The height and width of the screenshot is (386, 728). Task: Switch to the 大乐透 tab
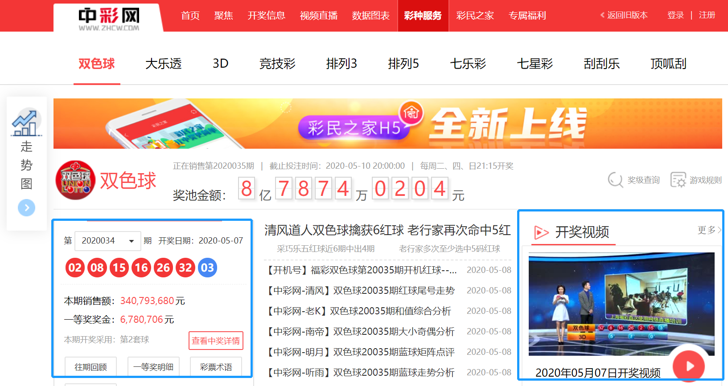pyautogui.click(x=163, y=64)
